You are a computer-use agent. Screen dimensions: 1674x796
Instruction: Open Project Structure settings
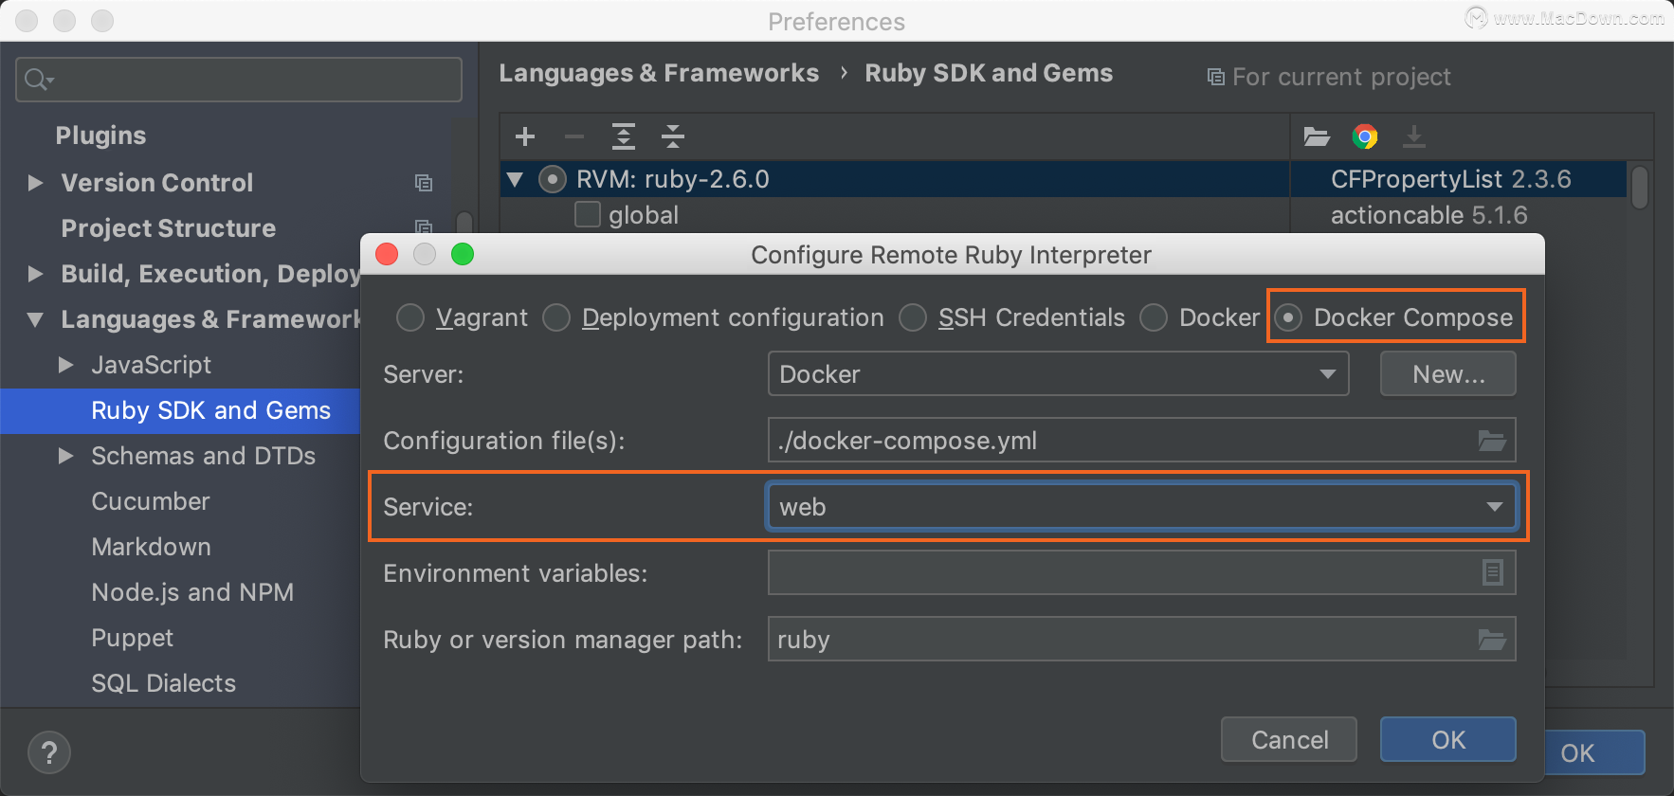pos(169,228)
